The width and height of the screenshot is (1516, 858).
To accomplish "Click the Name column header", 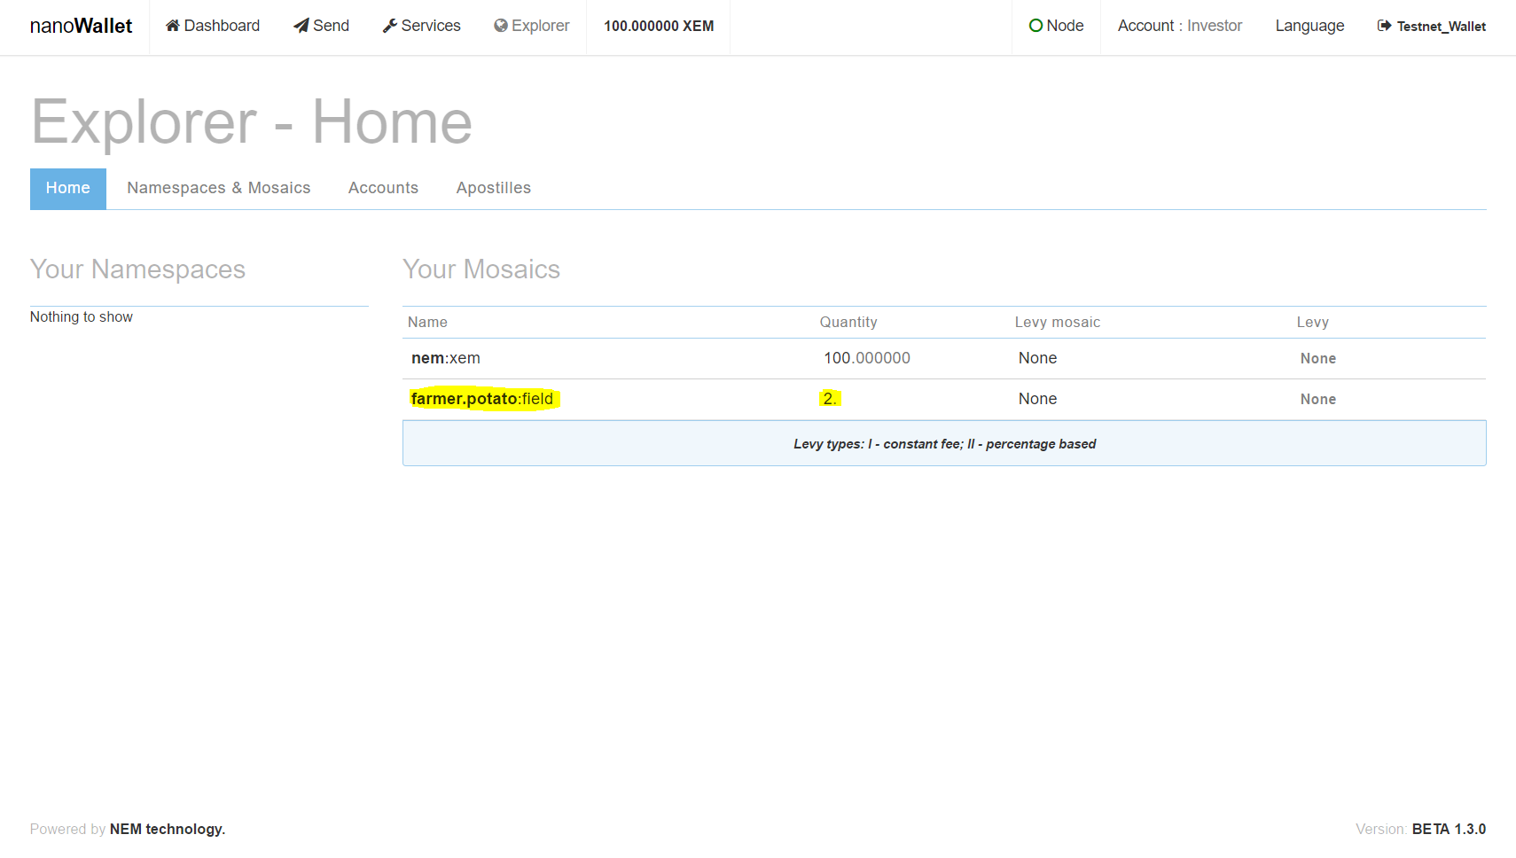I will click(427, 323).
